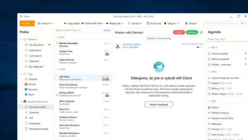
Task: Open Elena Dvořáková email
Action: [83, 86]
